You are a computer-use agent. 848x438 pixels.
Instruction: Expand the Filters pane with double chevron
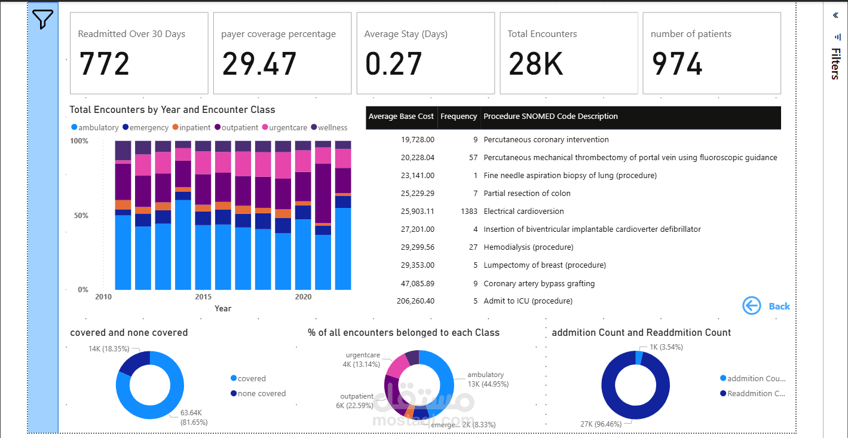tap(835, 16)
